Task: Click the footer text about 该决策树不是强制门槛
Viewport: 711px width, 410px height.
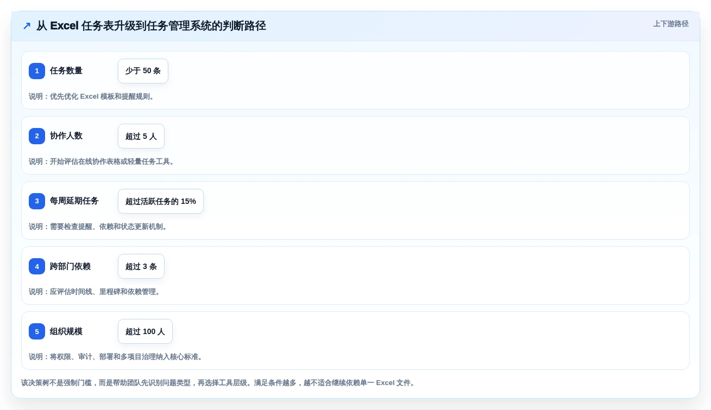Action: [x=219, y=383]
